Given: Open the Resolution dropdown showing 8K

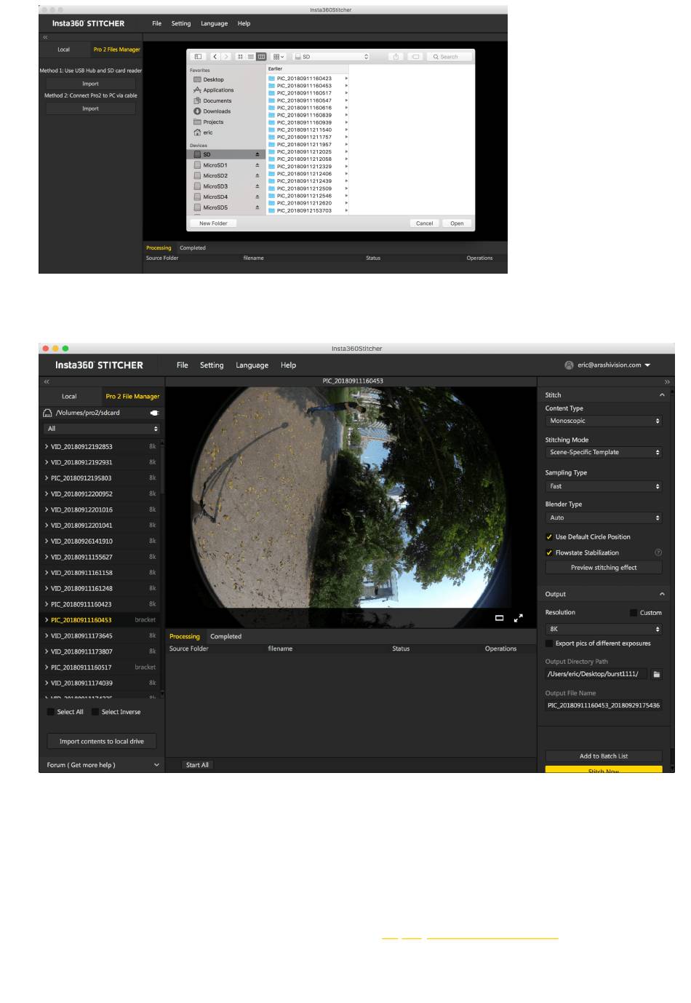Looking at the screenshot, I should coord(604,629).
